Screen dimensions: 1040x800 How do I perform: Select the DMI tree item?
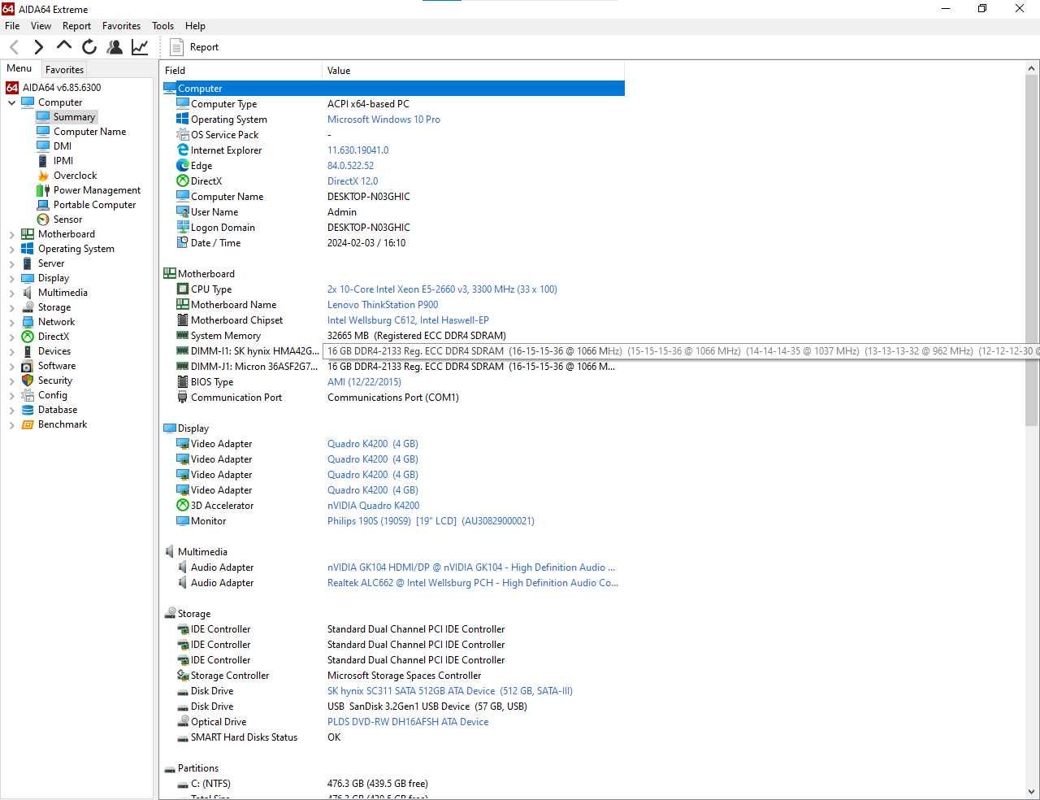tap(63, 146)
